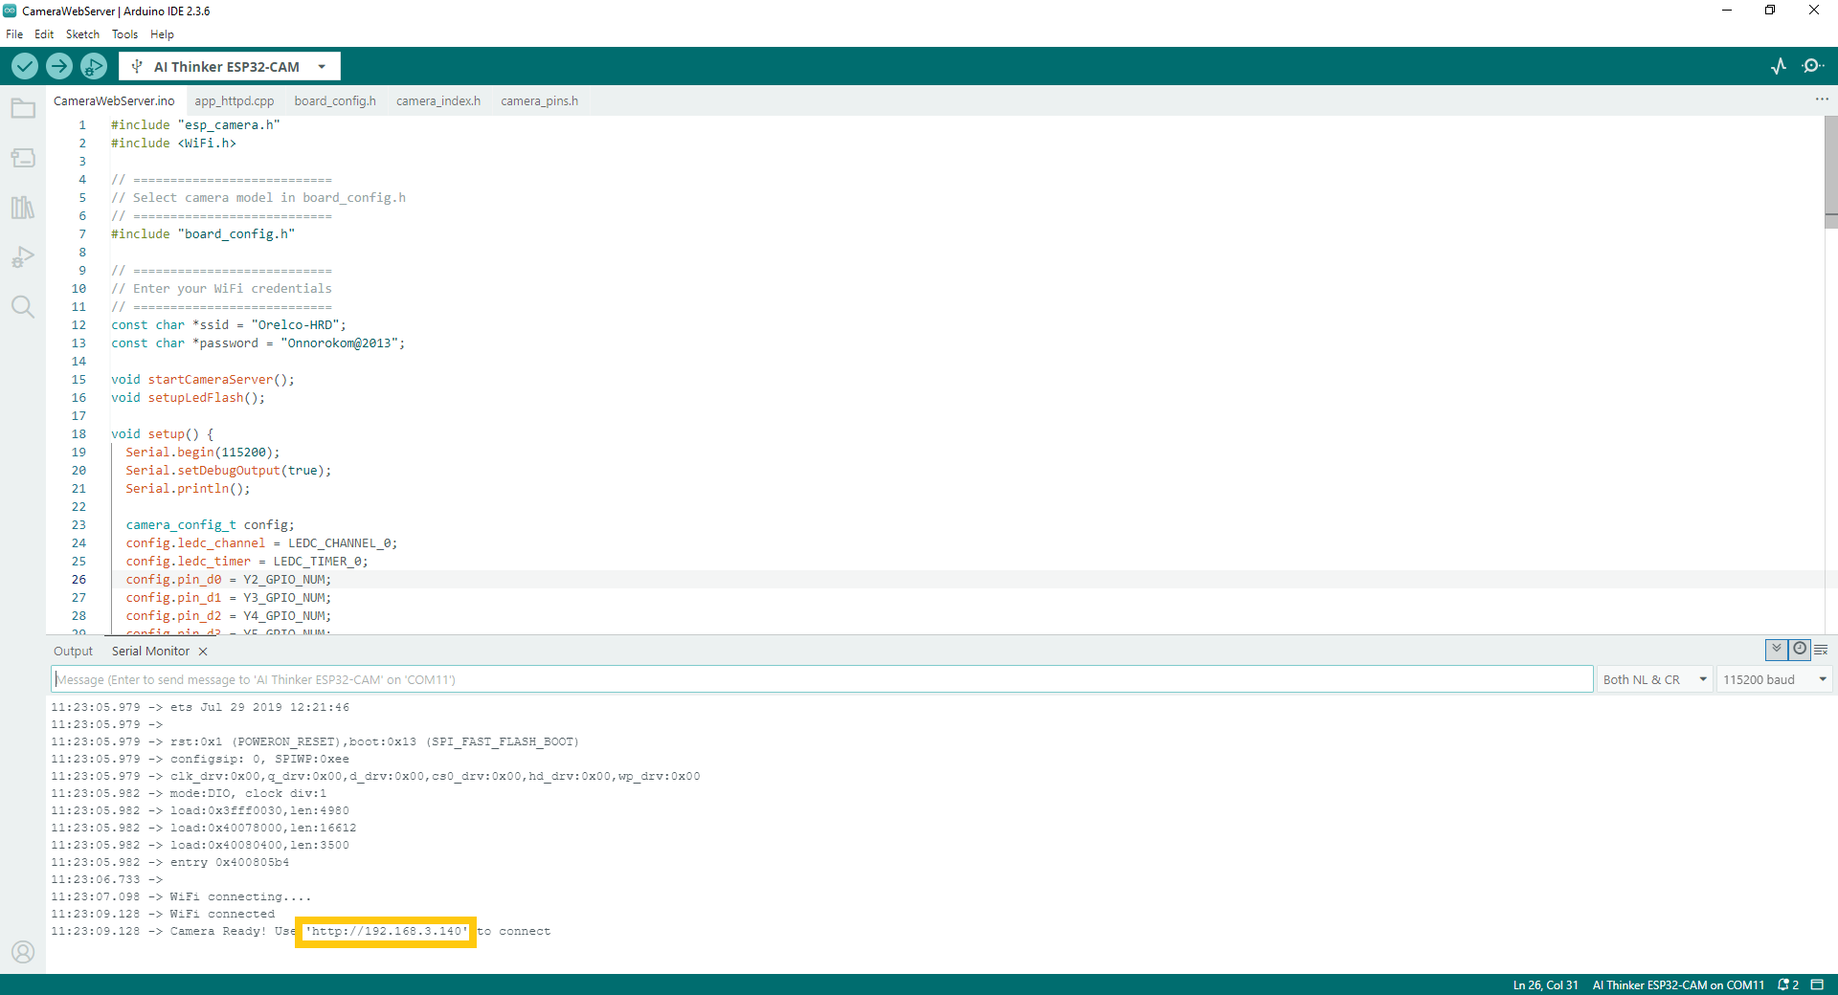Open the Serial Plotter icon
Image resolution: width=1838 pixels, height=995 pixels.
click(x=1779, y=66)
